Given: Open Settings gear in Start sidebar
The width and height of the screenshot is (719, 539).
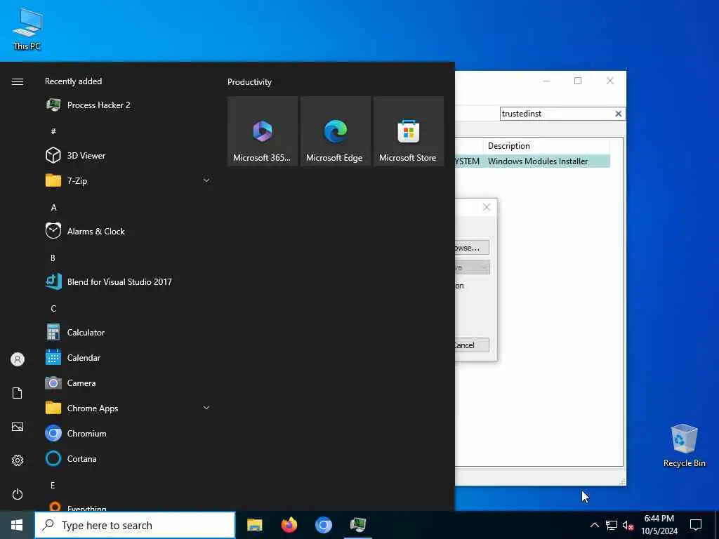Looking at the screenshot, I should (x=18, y=460).
